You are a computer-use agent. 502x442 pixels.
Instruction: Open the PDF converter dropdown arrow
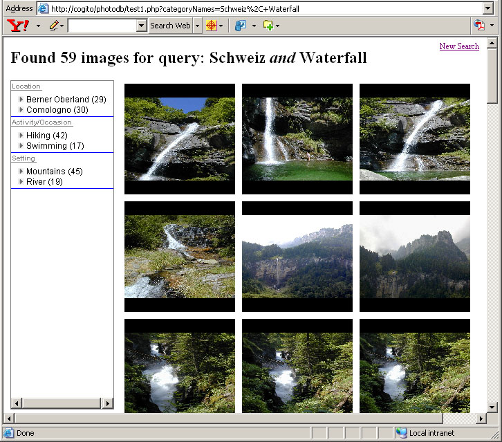click(492, 26)
